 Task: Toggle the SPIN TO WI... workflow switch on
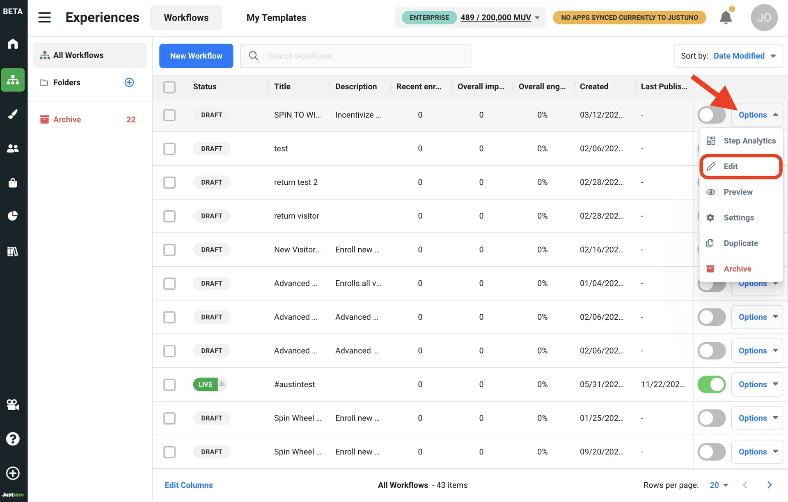click(x=712, y=115)
